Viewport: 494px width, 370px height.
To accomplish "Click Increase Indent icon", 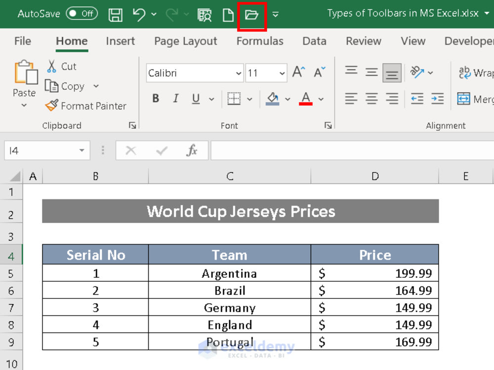I will pyautogui.click(x=437, y=99).
